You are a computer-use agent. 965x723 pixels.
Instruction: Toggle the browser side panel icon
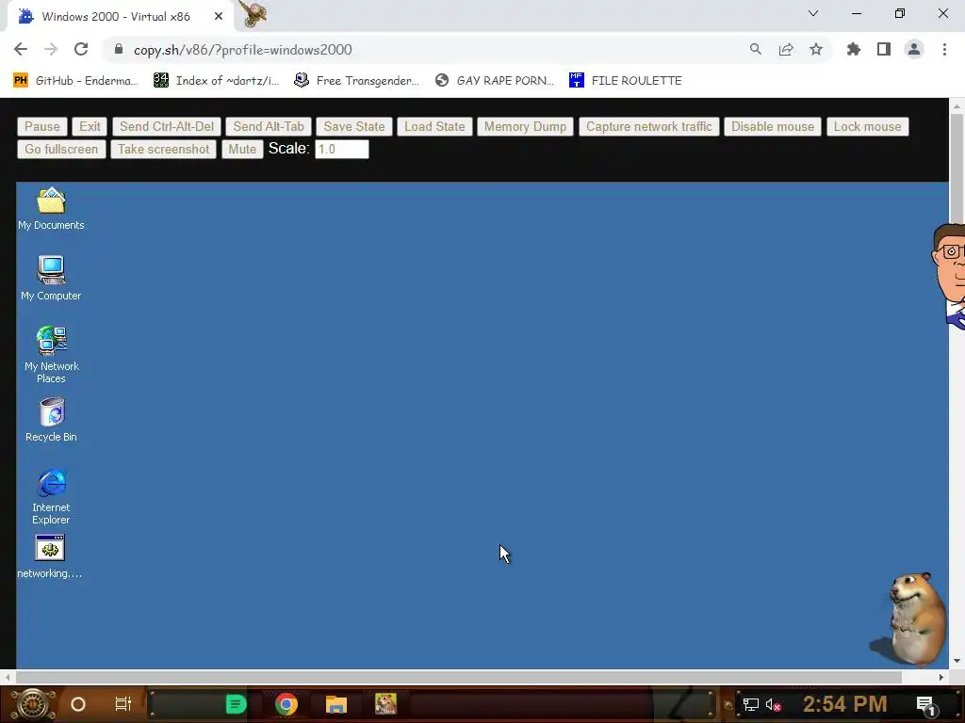[x=883, y=49]
